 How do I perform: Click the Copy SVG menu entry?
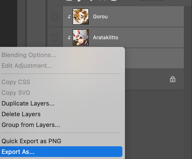(16, 93)
